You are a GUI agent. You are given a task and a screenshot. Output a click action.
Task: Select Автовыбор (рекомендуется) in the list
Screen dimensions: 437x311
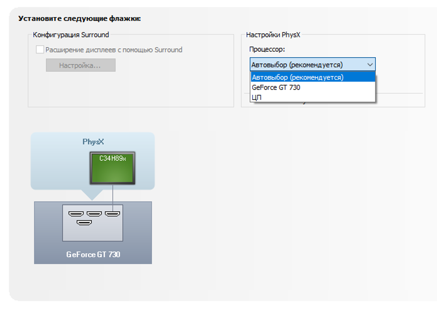point(313,77)
